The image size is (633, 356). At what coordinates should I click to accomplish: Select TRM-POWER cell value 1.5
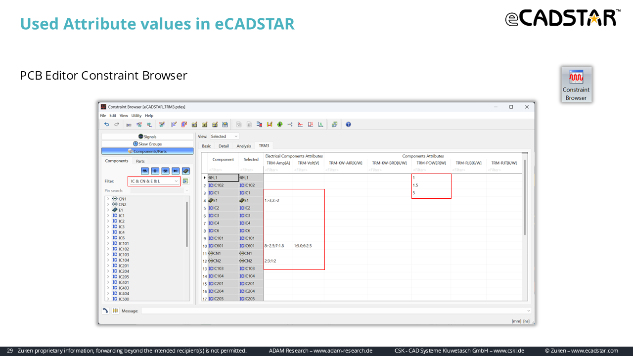415,185
